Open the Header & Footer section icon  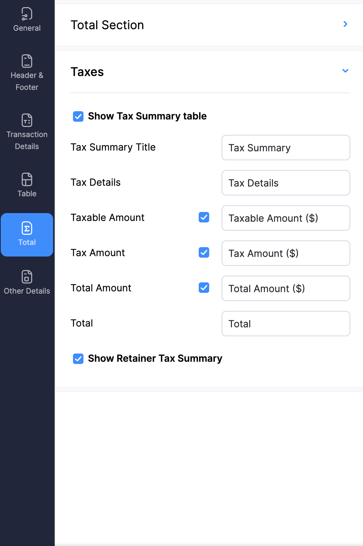[x=26, y=60]
